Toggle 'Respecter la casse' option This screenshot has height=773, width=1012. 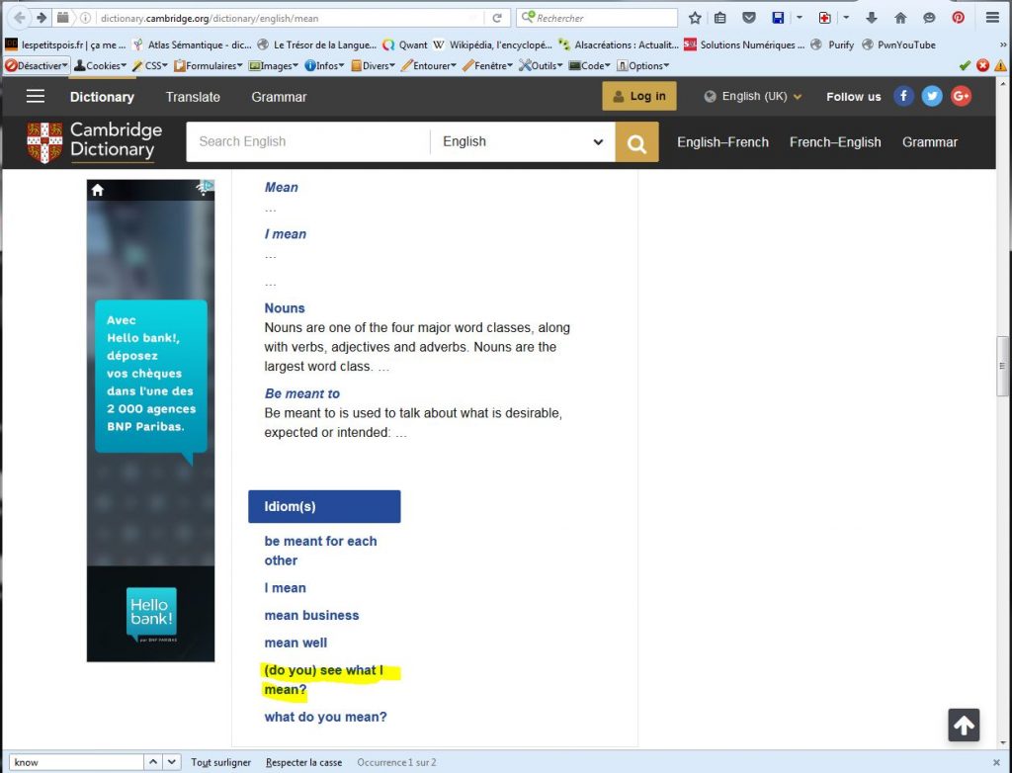click(x=304, y=762)
